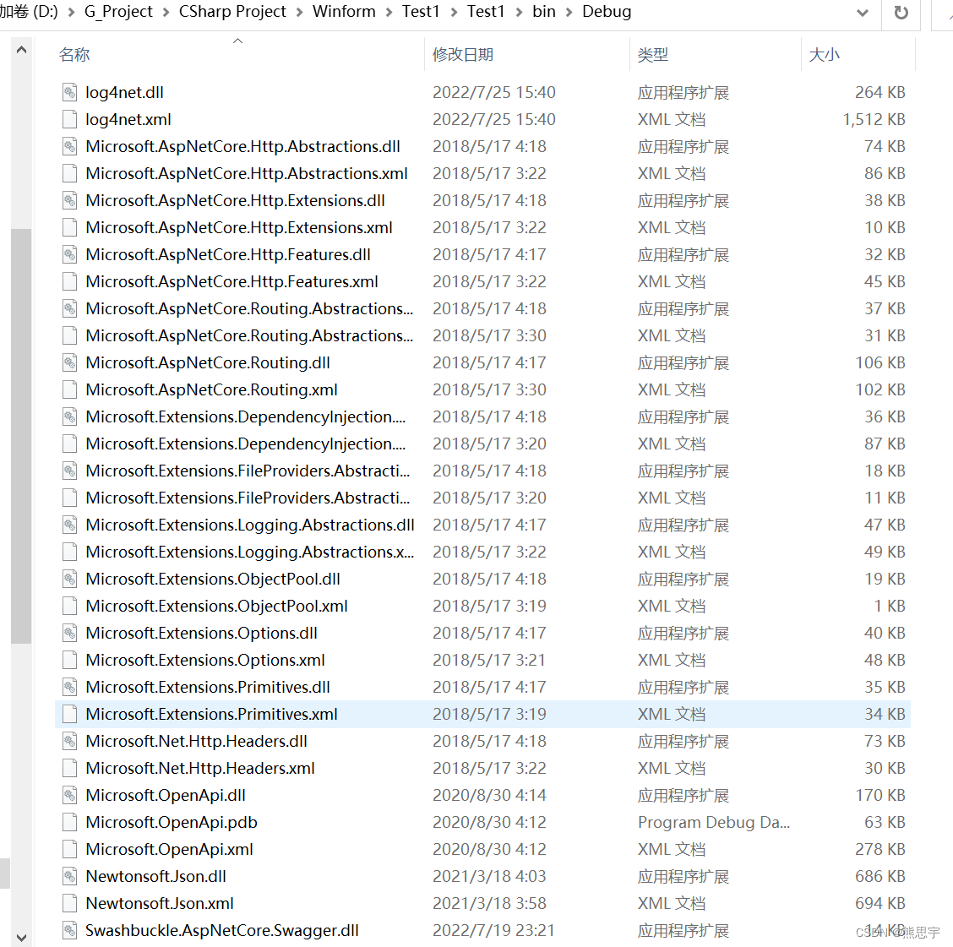This screenshot has height=947, width=953.
Task: Click the Microsoft.Extensions.ObjectPool.dll icon
Action: pyautogui.click(x=70, y=580)
